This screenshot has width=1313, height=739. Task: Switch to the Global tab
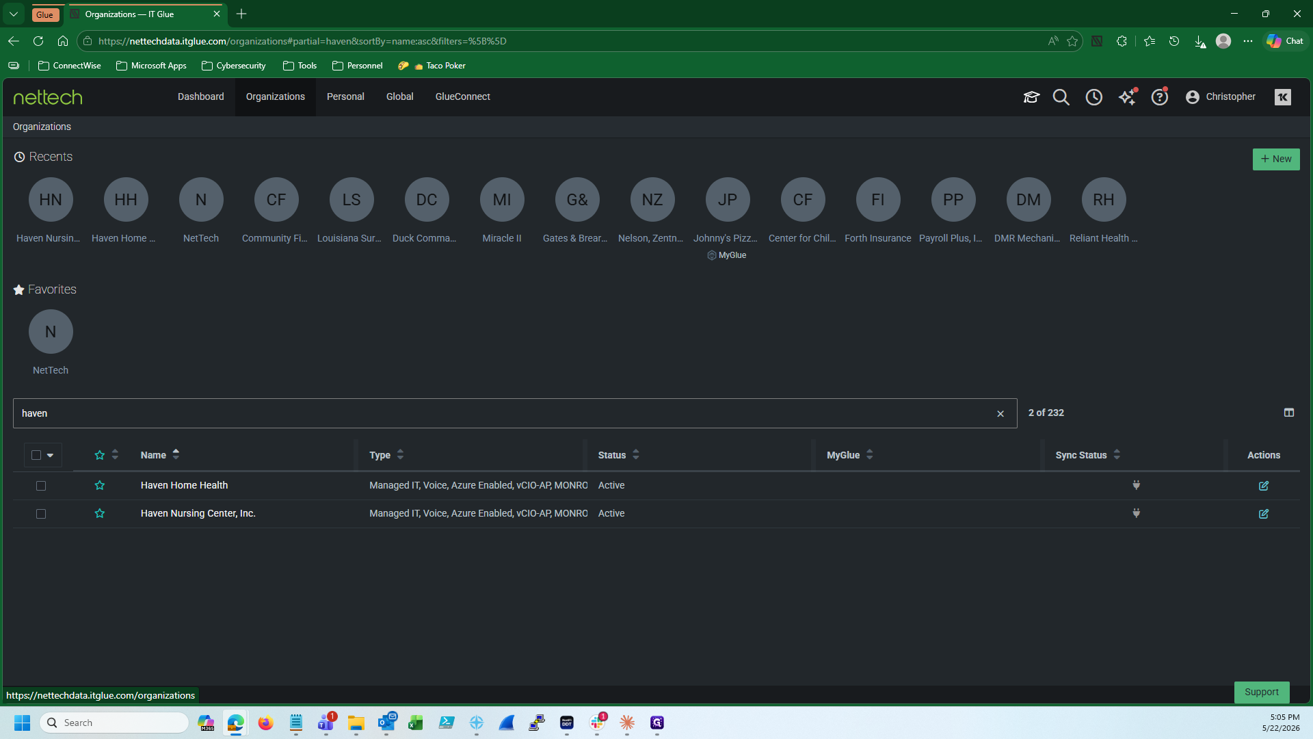(x=399, y=96)
